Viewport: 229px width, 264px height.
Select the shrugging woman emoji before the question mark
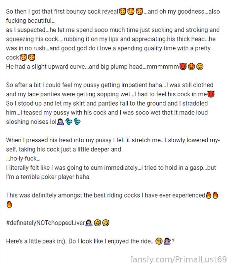coord(167,241)
